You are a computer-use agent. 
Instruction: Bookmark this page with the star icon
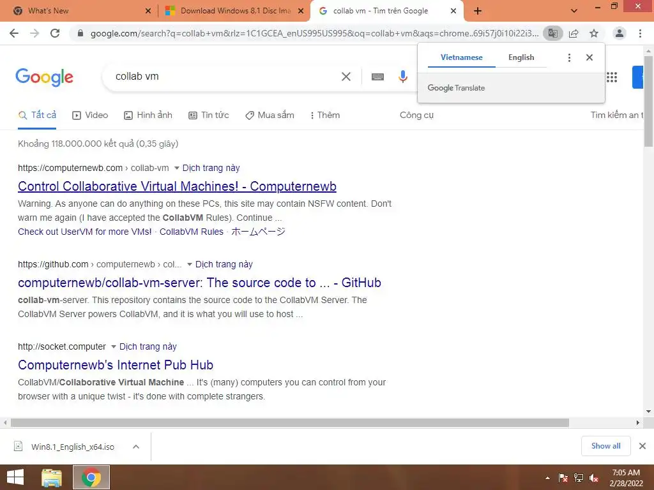pyautogui.click(x=594, y=33)
